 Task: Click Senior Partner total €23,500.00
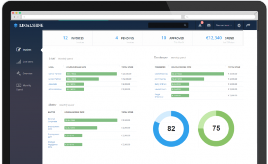coord(126,74)
